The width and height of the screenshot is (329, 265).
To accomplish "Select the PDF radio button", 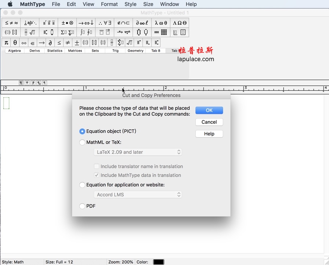I will [82, 206].
